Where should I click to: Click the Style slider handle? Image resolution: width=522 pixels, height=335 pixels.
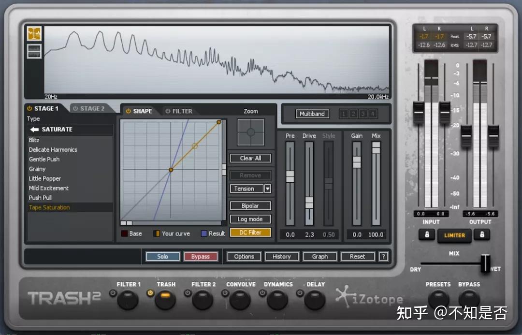click(329, 184)
